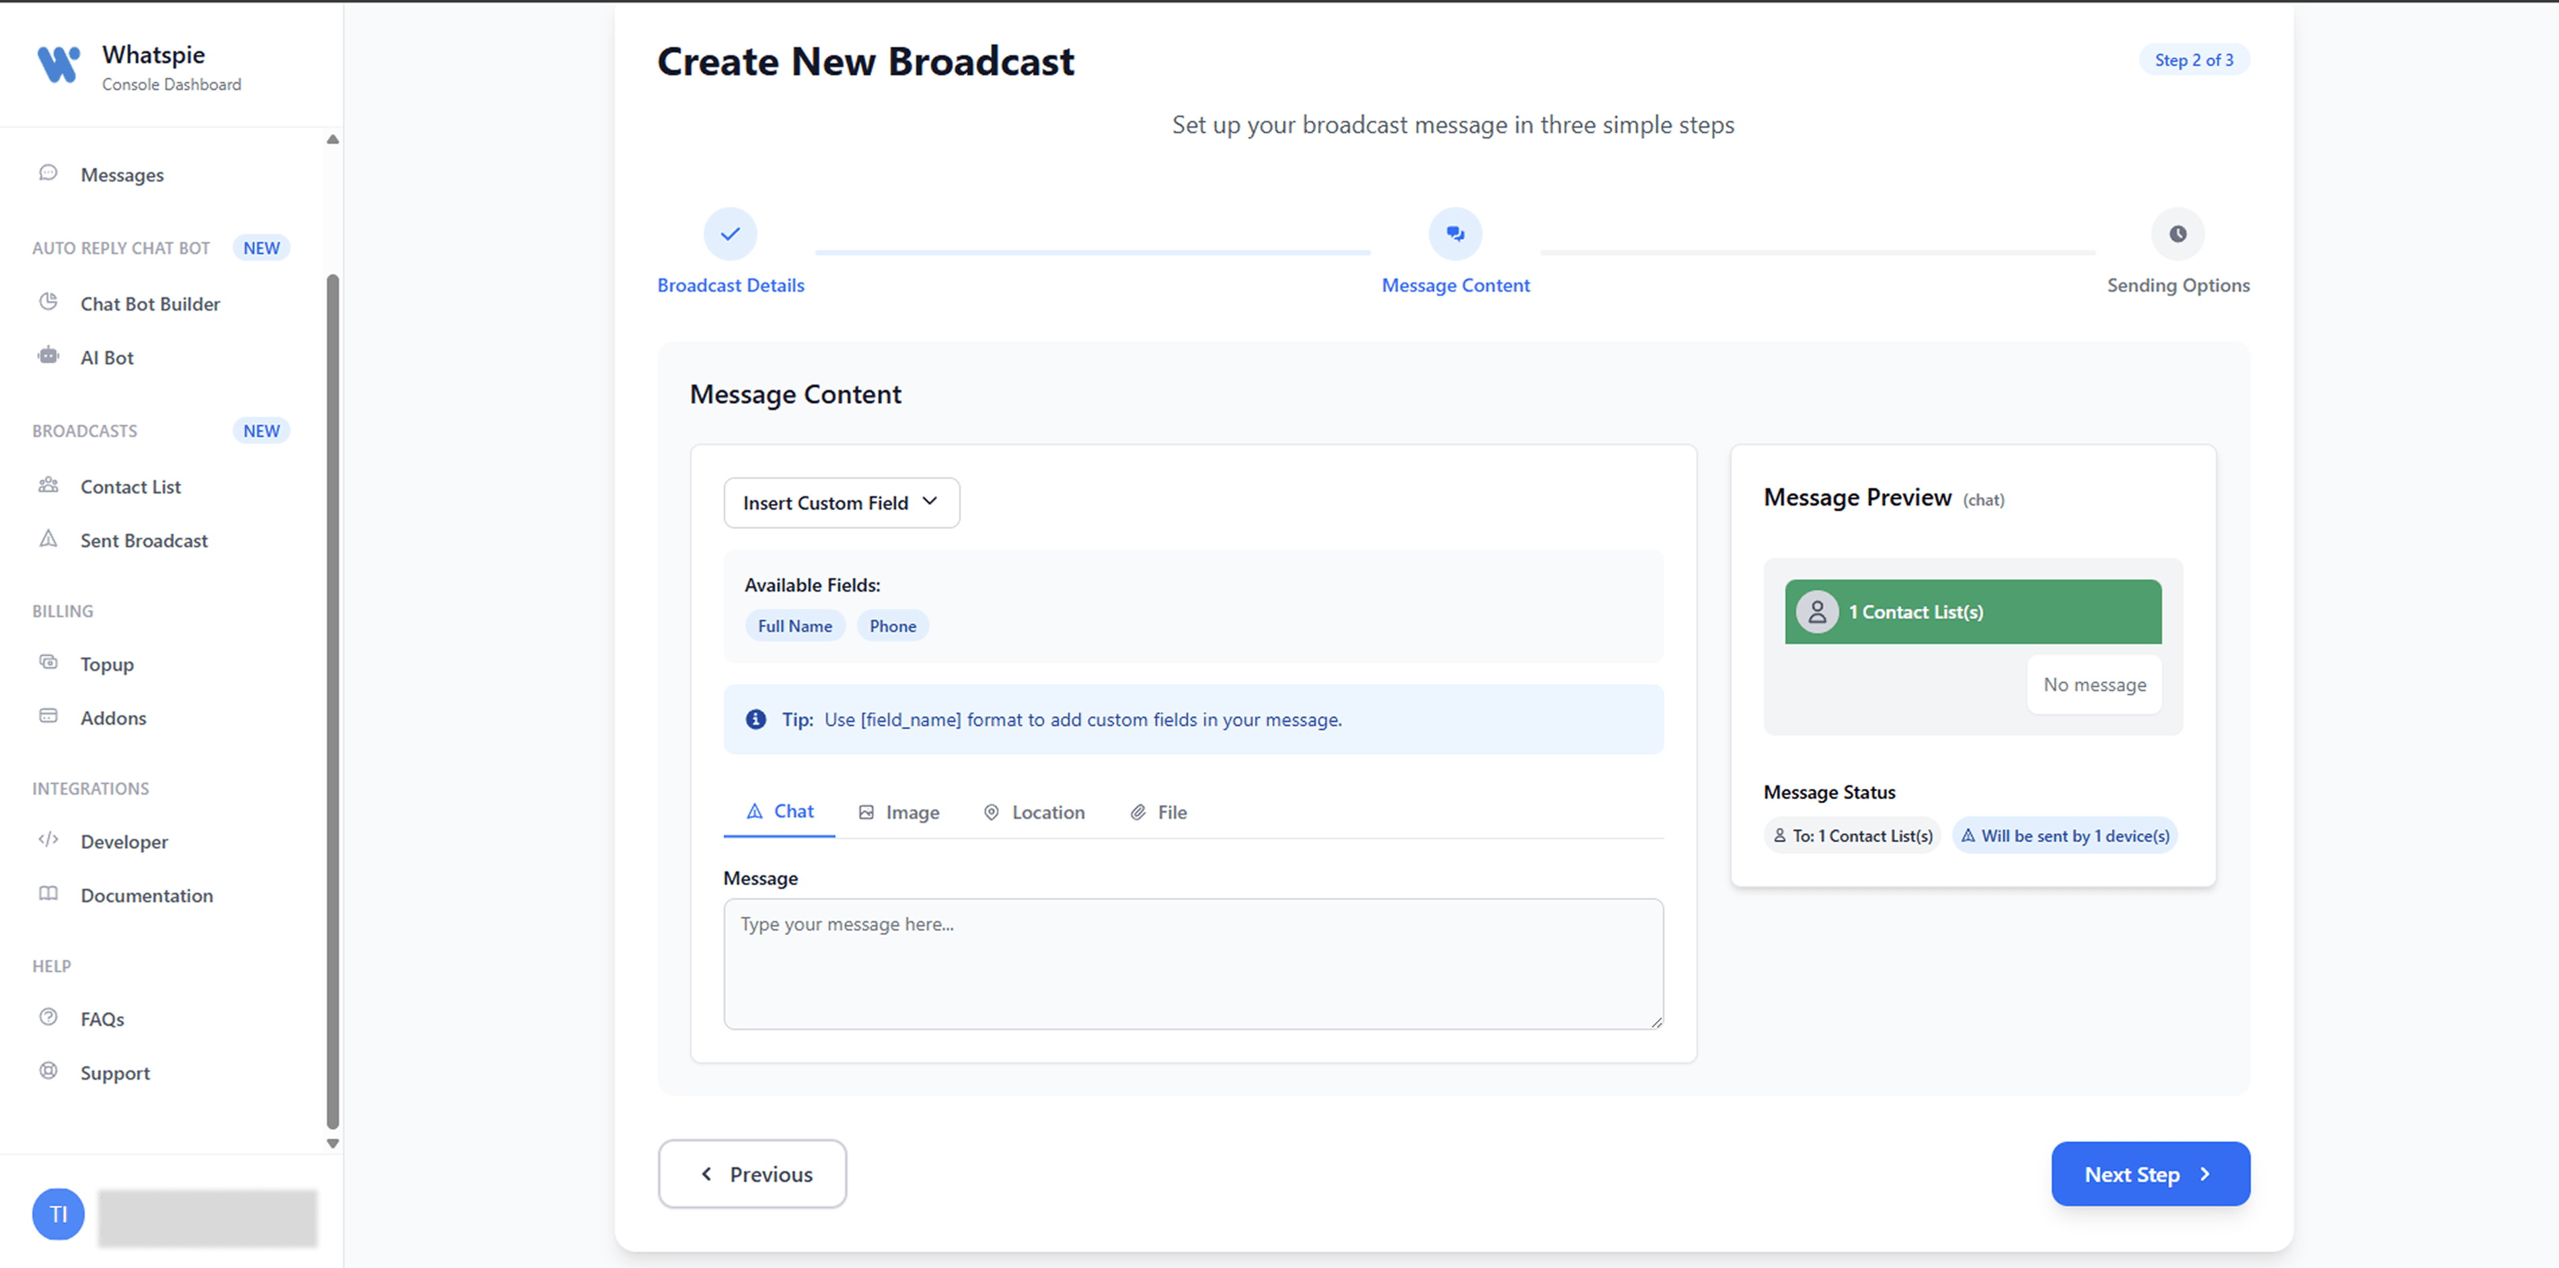Switch to the Image tab
This screenshot has height=1268, width=2559.
pos(899,812)
